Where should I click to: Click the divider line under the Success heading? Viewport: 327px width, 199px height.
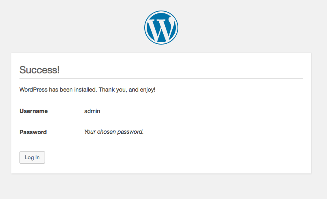coord(161,78)
